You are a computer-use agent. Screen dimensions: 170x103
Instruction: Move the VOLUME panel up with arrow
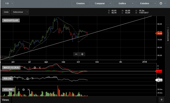pyautogui.click(x=18, y=89)
